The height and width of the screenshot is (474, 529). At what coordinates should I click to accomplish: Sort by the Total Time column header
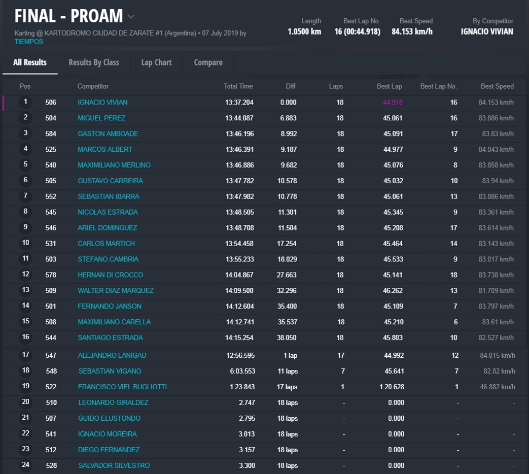click(x=238, y=86)
